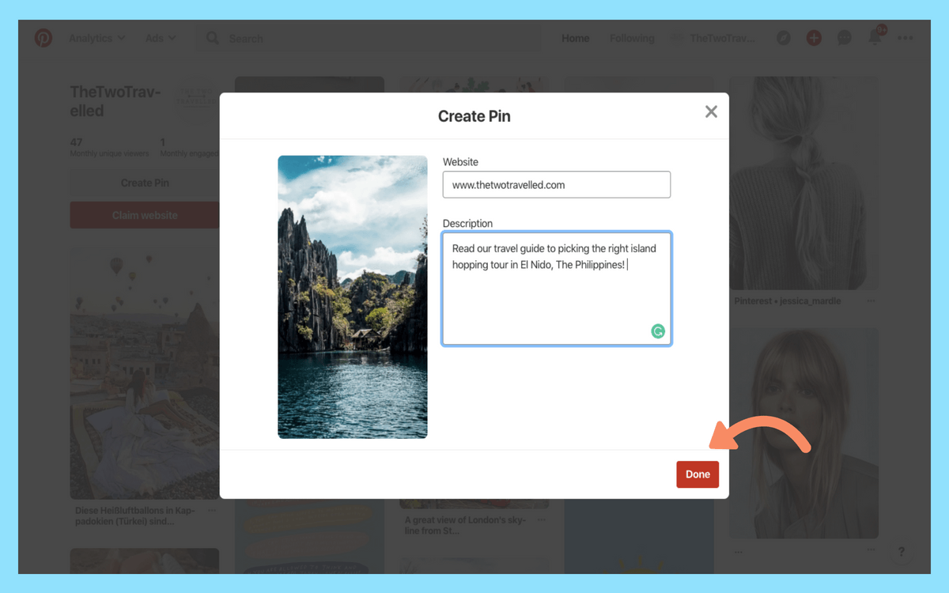Screen dimensions: 949x593
Task: Click the Claim website button
Action: point(145,215)
